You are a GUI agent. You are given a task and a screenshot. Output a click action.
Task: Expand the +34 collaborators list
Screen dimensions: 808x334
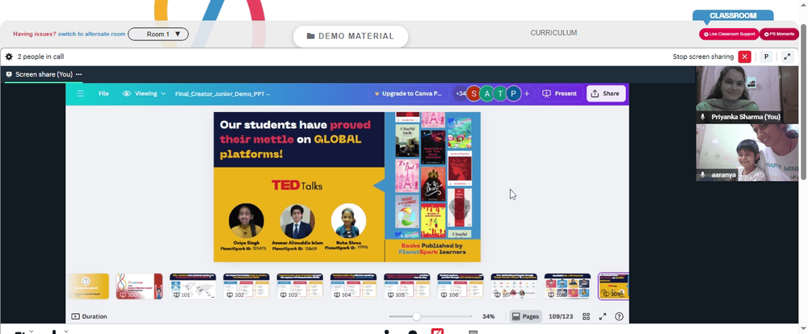460,94
